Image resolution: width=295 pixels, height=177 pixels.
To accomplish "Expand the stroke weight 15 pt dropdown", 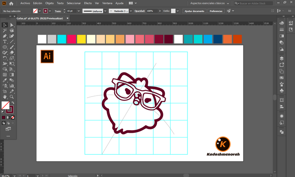I will (x=79, y=11).
